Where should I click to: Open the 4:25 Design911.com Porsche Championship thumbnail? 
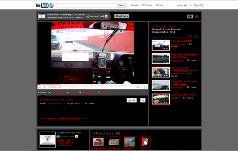coord(161,85)
